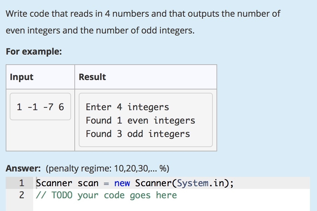Click the Found 3 odd integers line
Viewport: 317px width, 211px height.
tap(137, 134)
